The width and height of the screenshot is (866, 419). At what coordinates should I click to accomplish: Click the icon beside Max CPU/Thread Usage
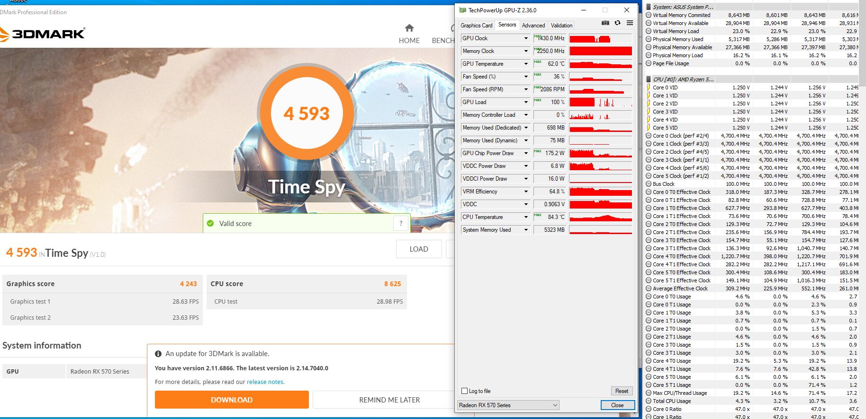coord(649,393)
